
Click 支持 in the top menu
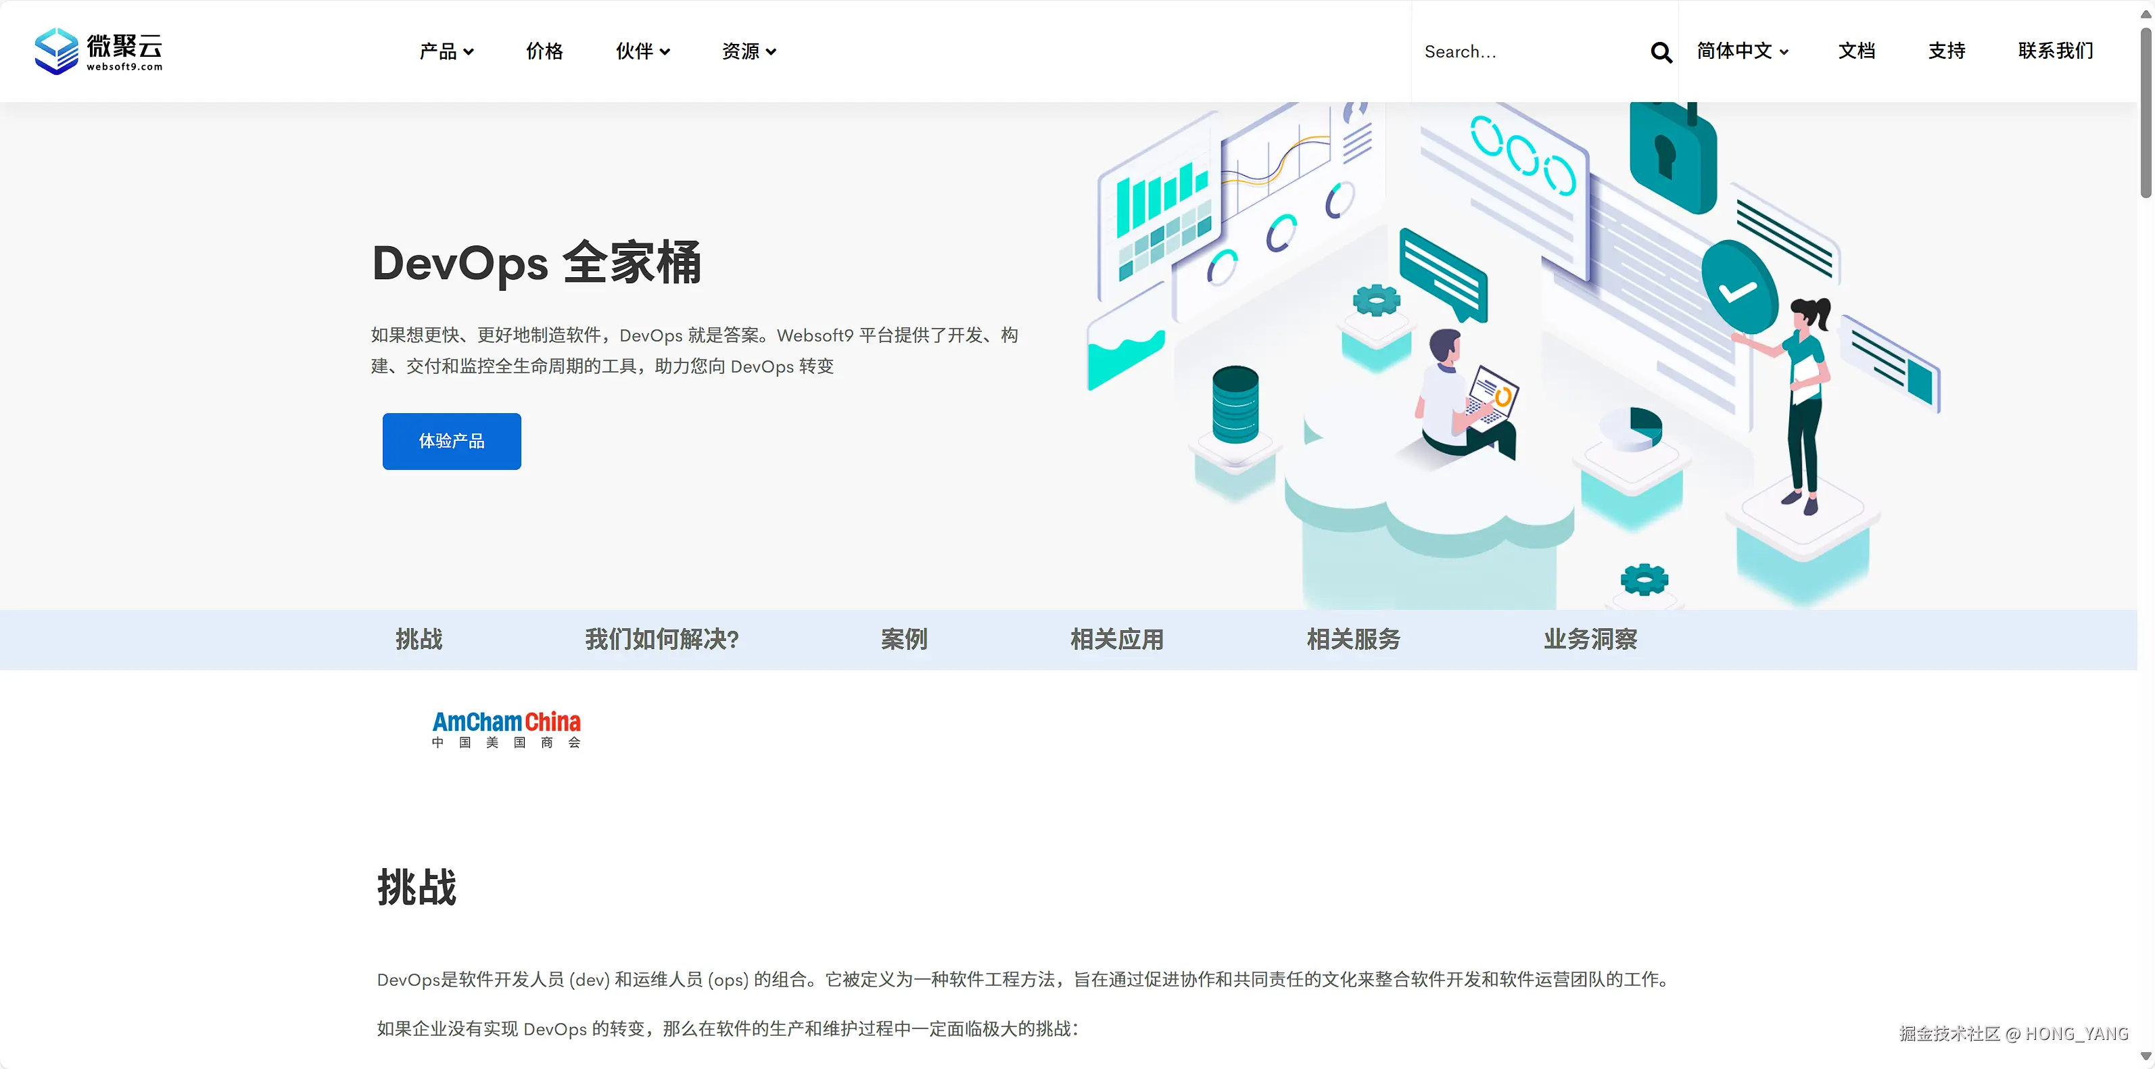1947,51
